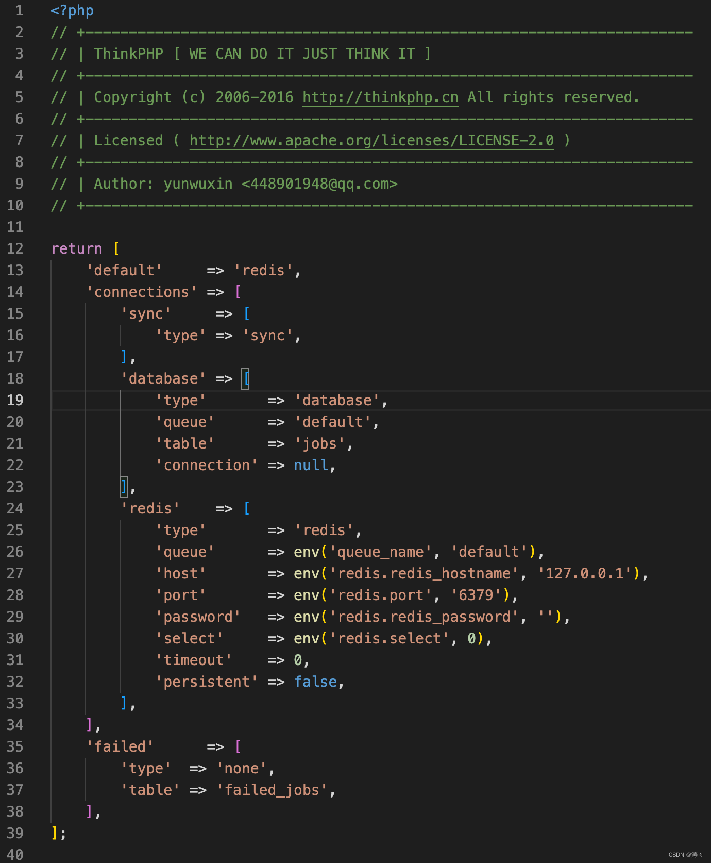
Task: Click the 'connection' key on line 22
Action: point(207,466)
